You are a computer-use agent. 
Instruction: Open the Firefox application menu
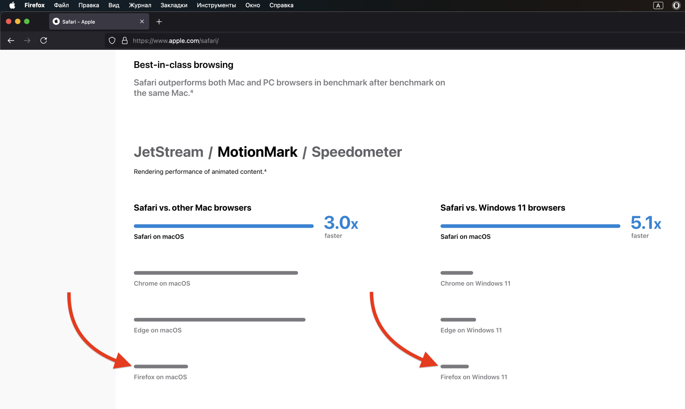[34, 5]
